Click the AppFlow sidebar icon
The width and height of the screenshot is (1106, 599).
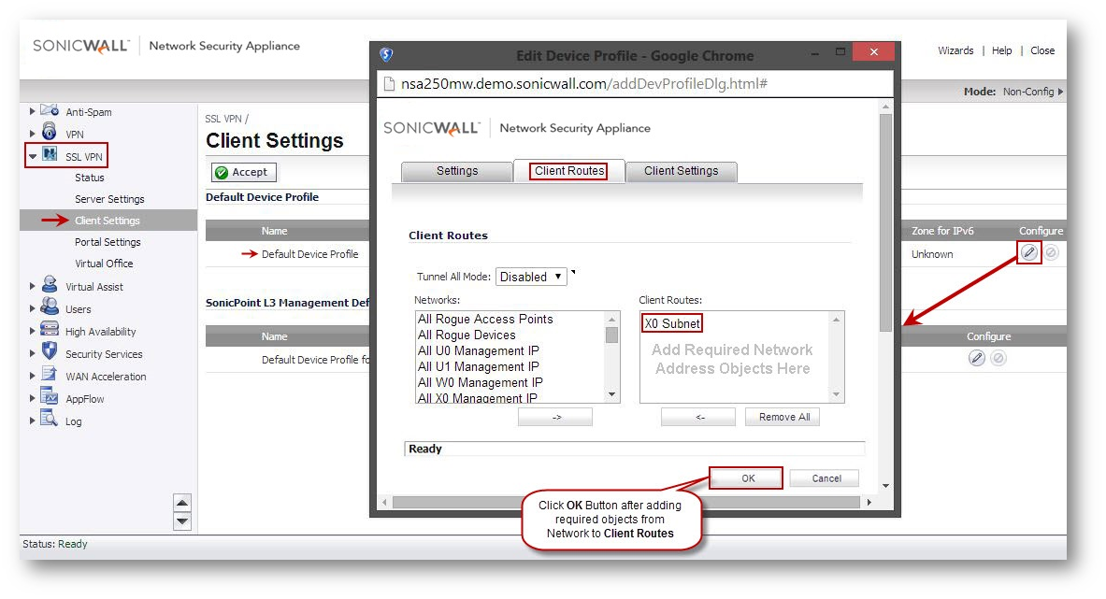tap(50, 398)
